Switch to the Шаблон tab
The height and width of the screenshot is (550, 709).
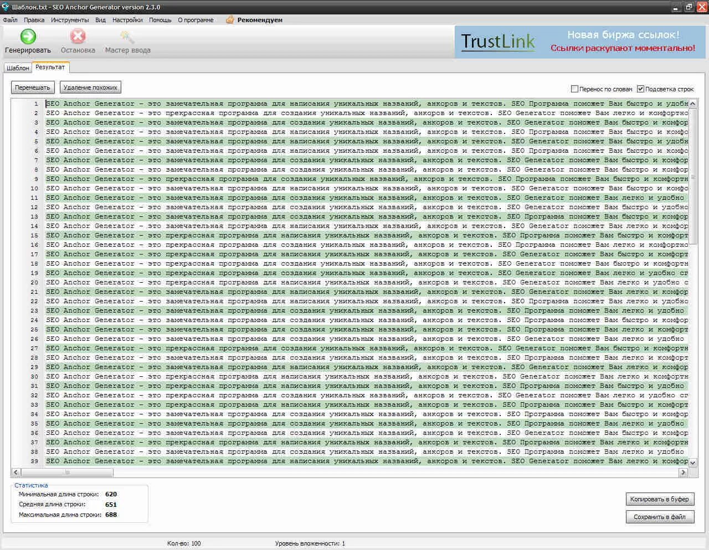point(18,68)
